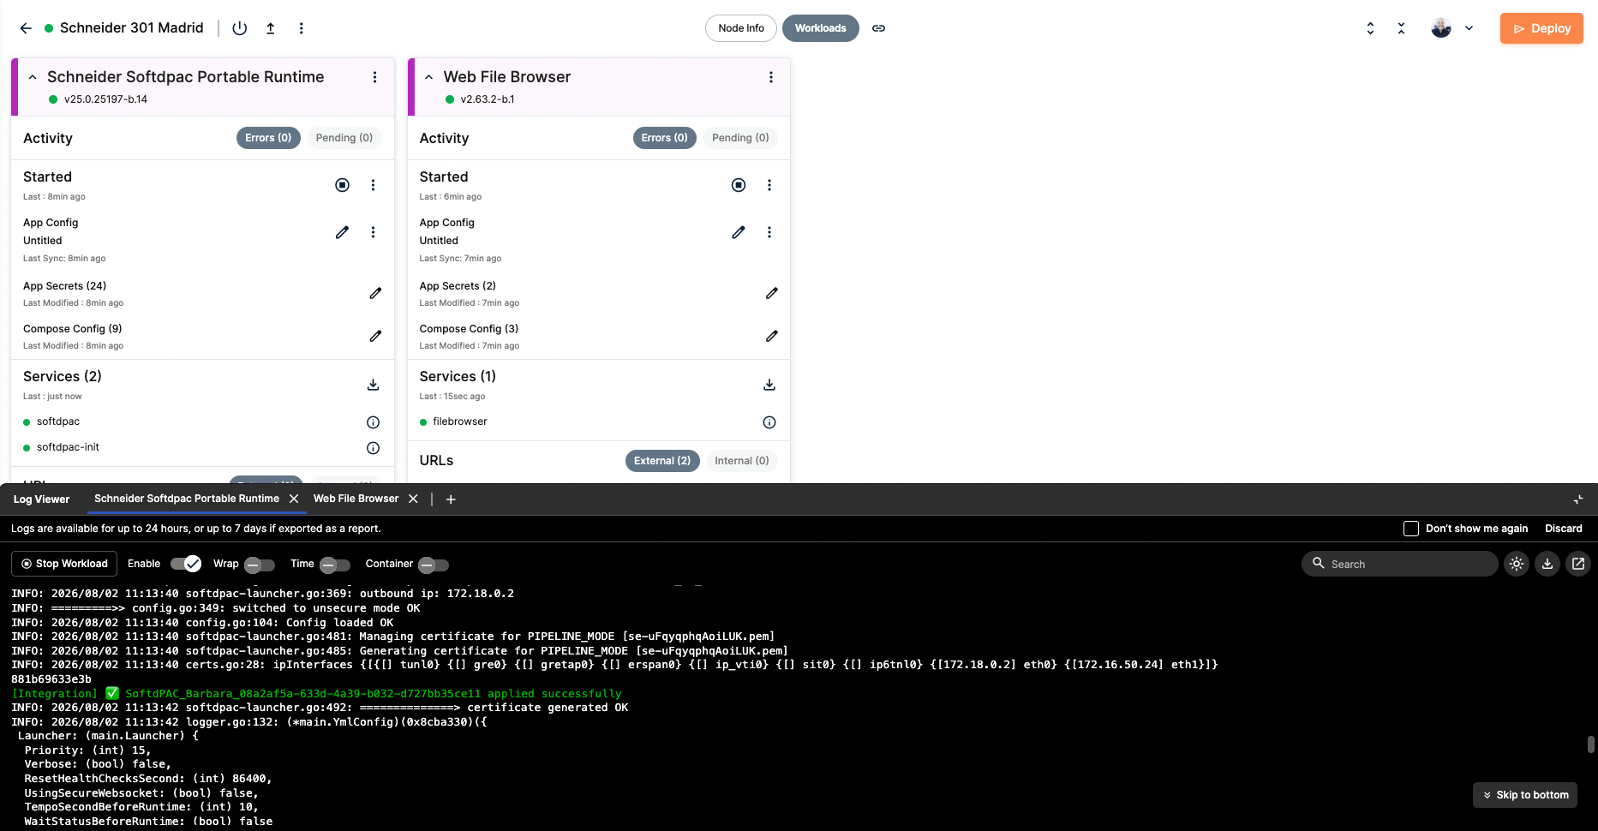Show Pending (0) in Web File Browser Activity

point(740,138)
